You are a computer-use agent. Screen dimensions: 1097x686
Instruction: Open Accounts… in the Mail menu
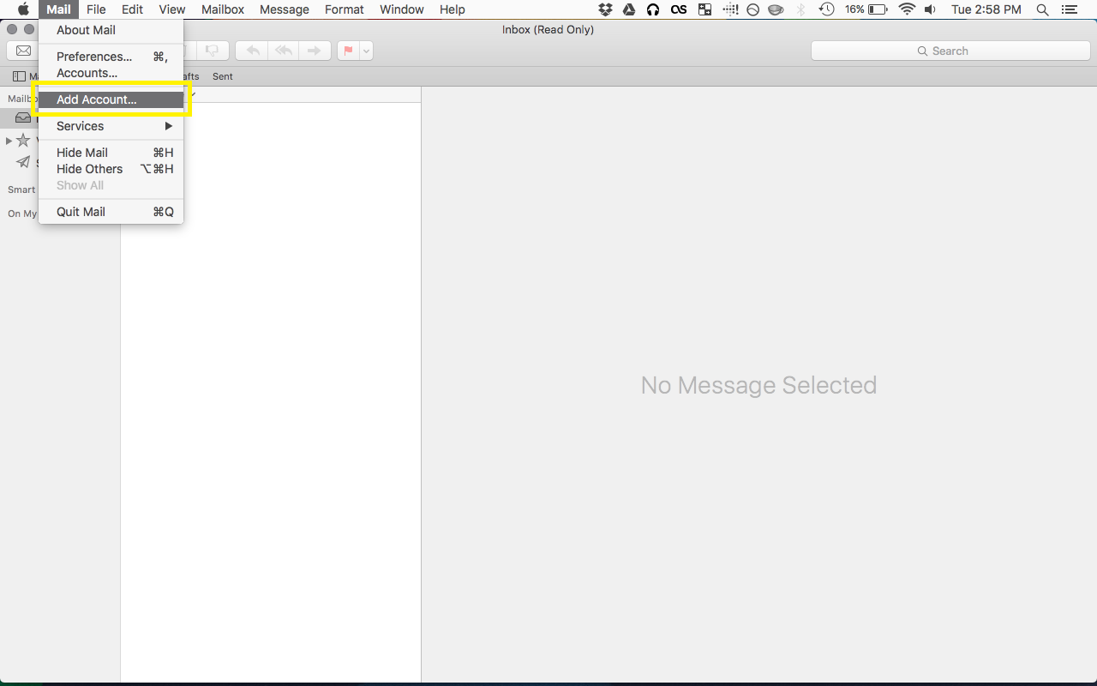coord(111,73)
